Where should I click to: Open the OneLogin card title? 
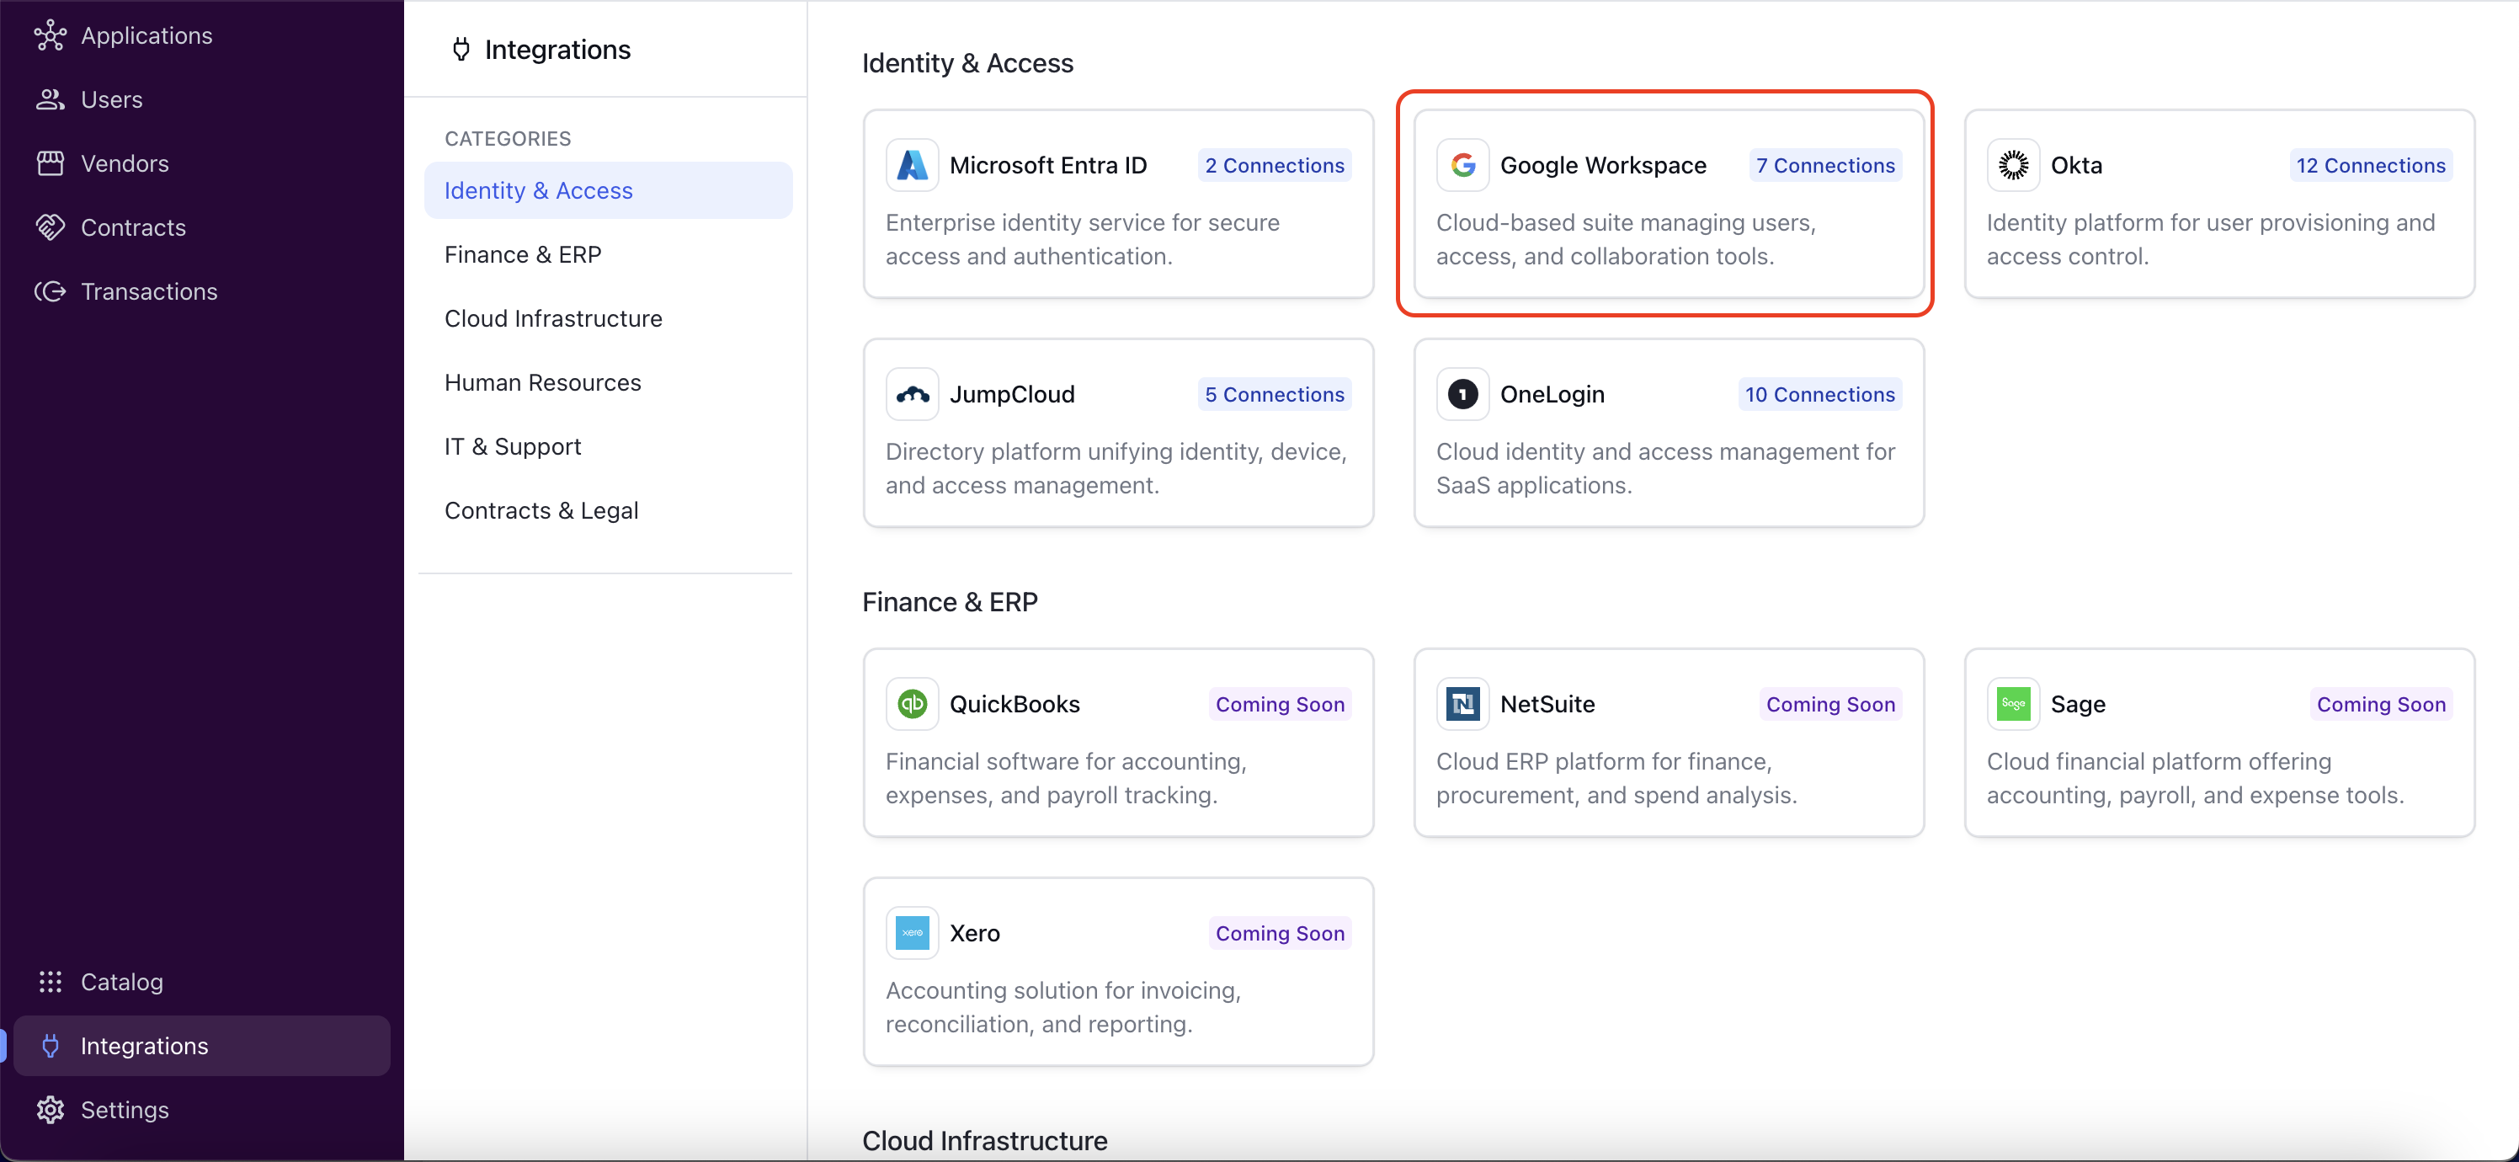tap(1552, 394)
